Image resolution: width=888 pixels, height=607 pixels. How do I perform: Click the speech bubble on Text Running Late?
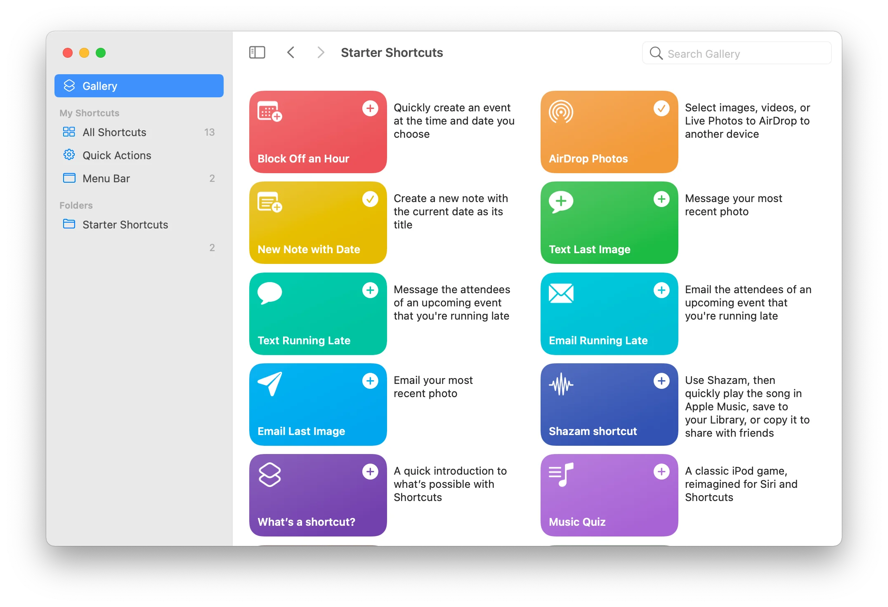pos(269,293)
